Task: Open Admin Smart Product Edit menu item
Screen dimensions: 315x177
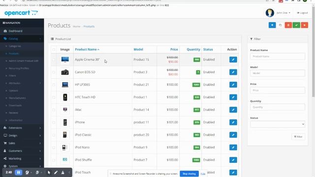Action: click(x=24, y=61)
